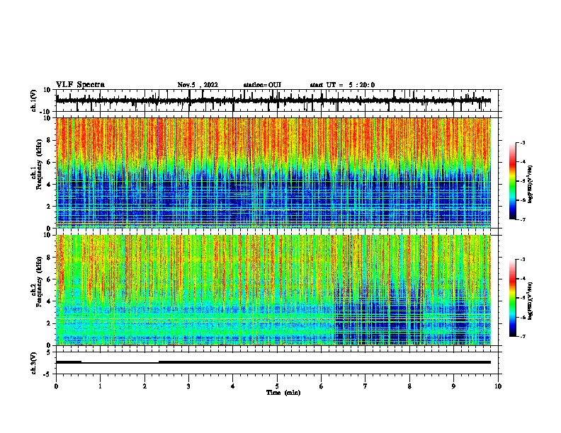Viewport: 561px width, 433px height.
Task: Click the '6' kHz tick on ch.2 spectrogram
Action: pyautogui.click(x=49, y=279)
